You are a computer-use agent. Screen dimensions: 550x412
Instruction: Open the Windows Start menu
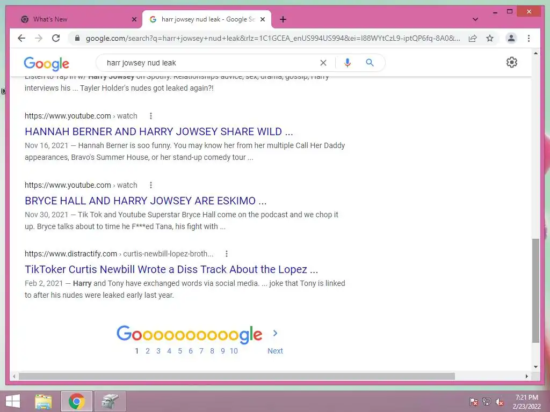pos(13,401)
